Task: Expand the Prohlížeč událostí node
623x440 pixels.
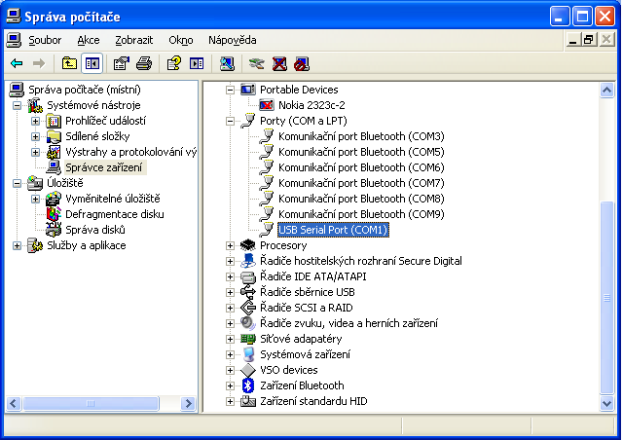Action: point(35,121)
